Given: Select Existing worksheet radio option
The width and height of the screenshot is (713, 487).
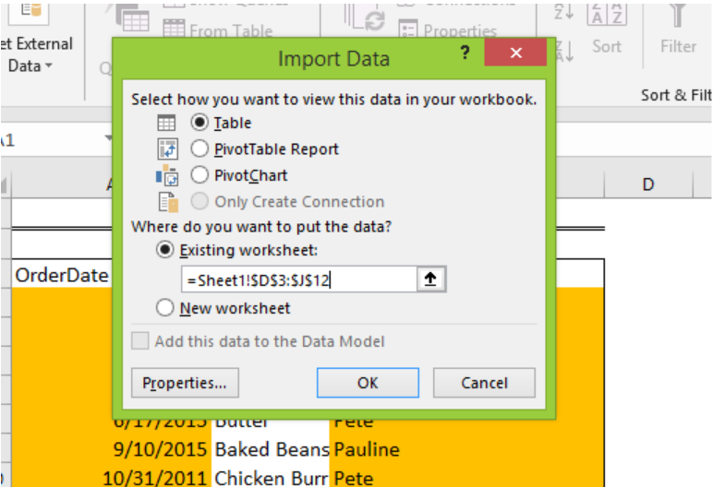Looking at the screenshot, I should click(x=164, y=249).
